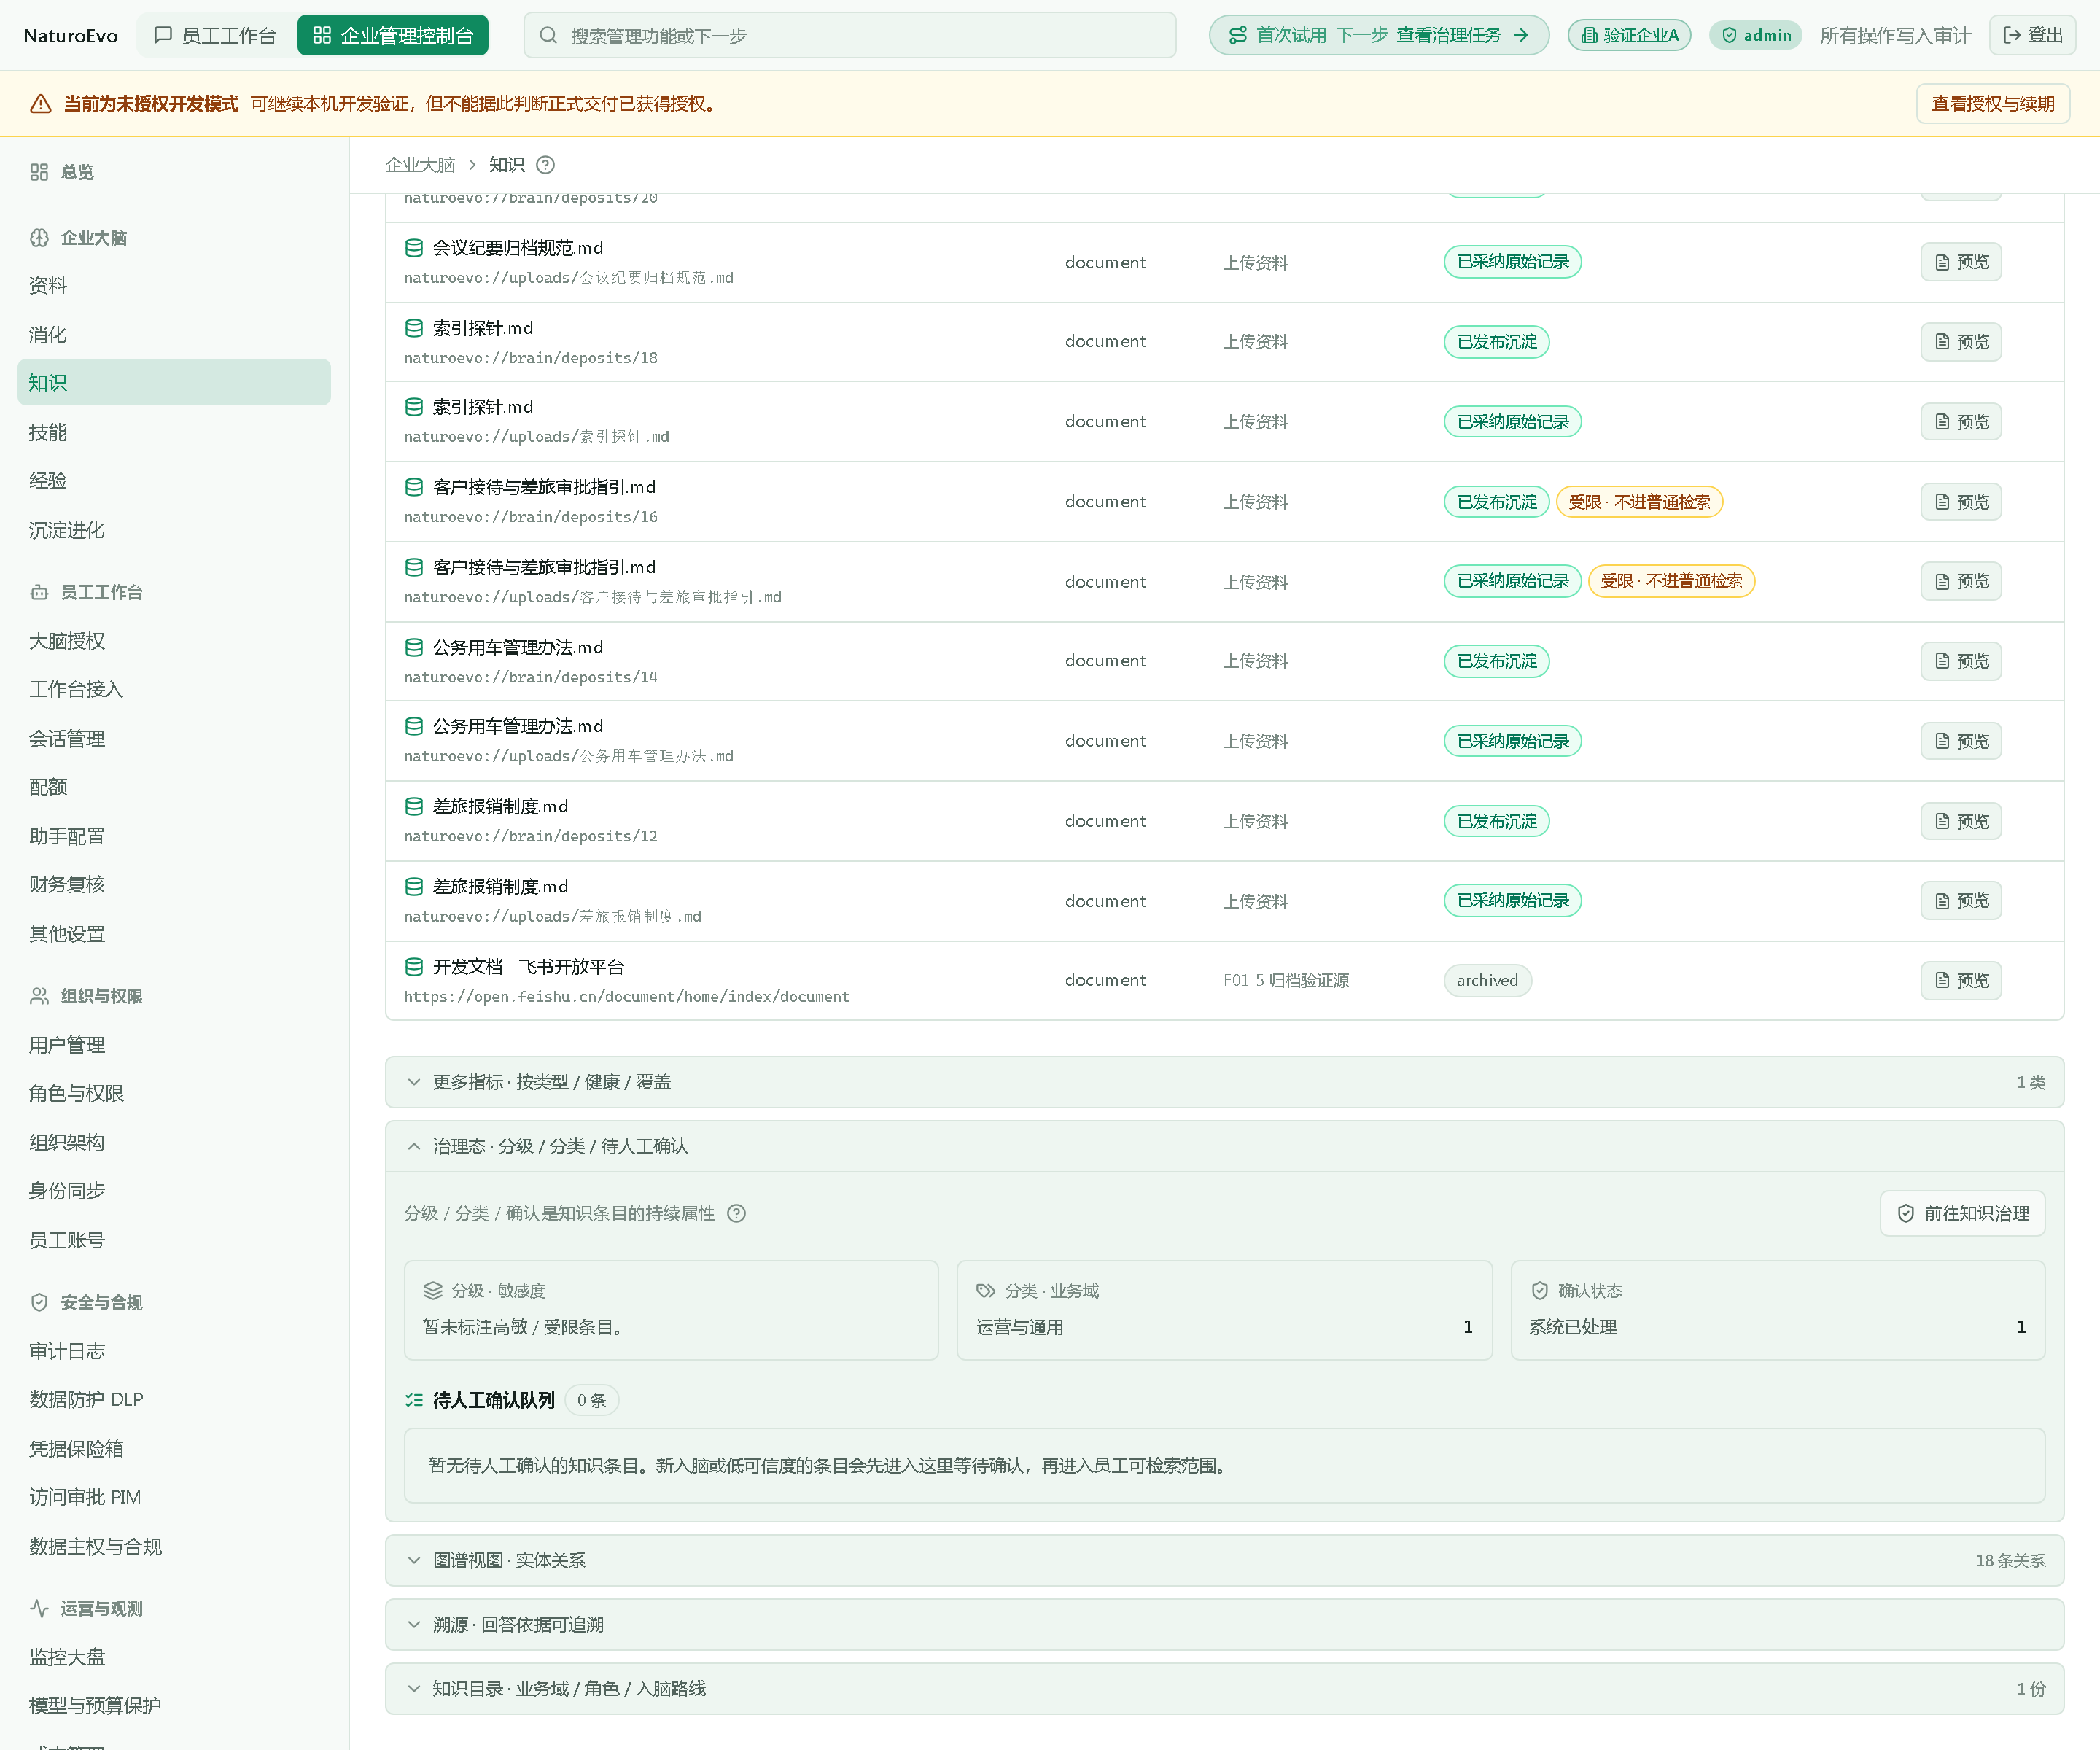Click the 安全与合规 shield icon in sidebar
Viewport: 2100px width, 1750px height.
pyautogui.click(x=39, y=1302)
